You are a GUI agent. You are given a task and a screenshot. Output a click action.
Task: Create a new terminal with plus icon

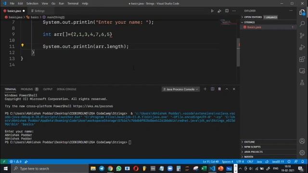click(x=205, y=89)
